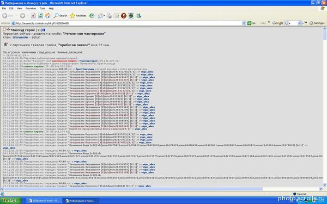Click the Edit page toolbar icon

click(x=117, y=16)
